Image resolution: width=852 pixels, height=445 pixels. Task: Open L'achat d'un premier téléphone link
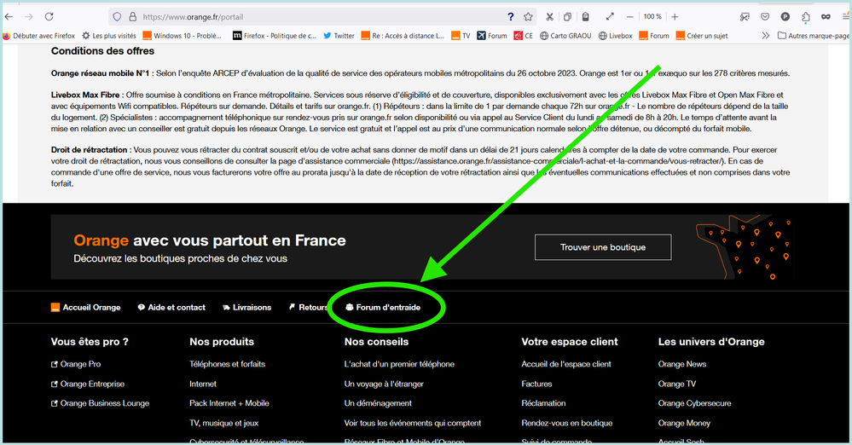coord(399,364)
